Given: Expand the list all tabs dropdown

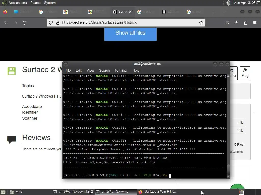Looking at the screenshot, I should 224,12.
